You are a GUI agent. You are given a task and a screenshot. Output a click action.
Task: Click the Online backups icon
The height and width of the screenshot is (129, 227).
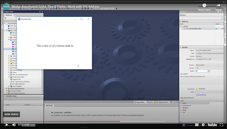pos(11,70)
